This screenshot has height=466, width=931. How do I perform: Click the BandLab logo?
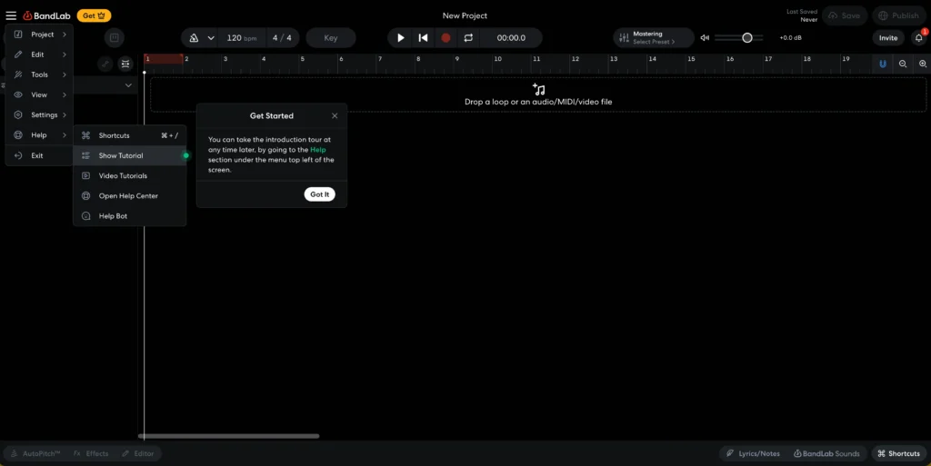46,15
